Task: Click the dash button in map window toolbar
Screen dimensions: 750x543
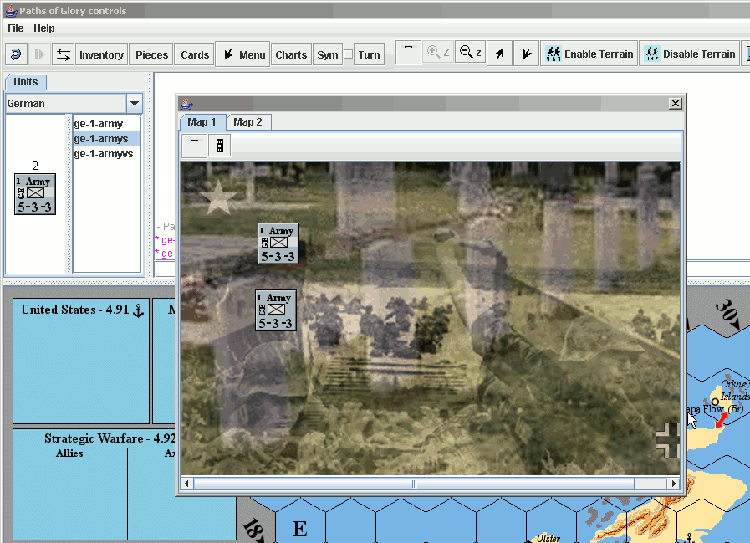Action: (x=194, y=145)
